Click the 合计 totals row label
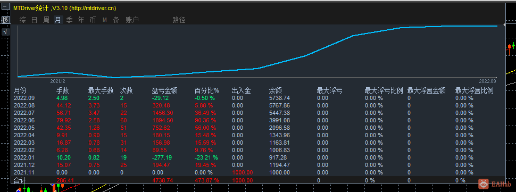The height and width of the screenshot is (192, 516). [20, 180]
